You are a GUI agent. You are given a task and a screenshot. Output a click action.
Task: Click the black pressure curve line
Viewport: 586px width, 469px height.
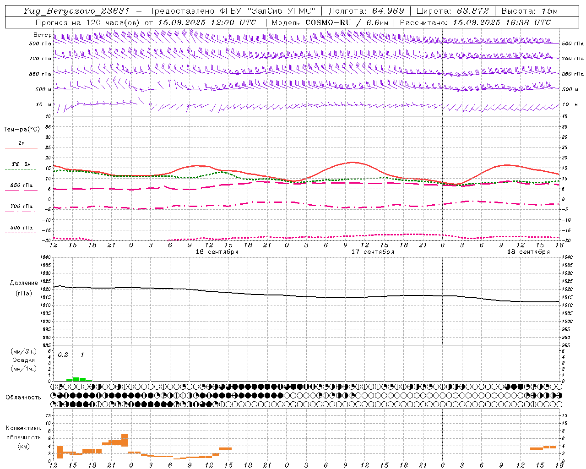point(306,293)
